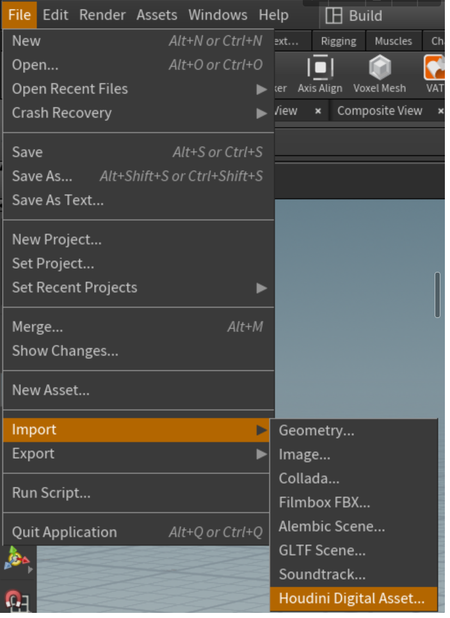Click the Axis Align shelf tool icon
Viewport: 450px width, 618px height.
tap(320, 68)
